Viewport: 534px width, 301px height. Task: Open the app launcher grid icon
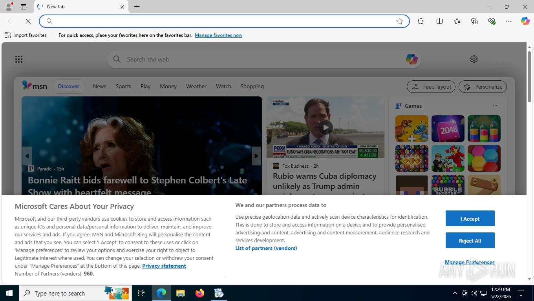19,59
